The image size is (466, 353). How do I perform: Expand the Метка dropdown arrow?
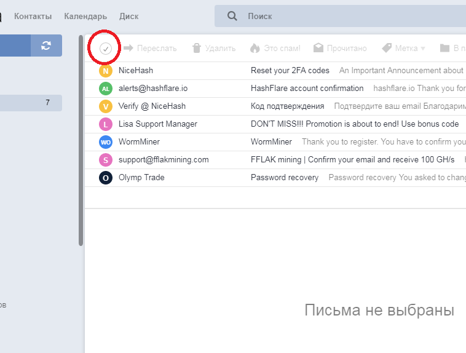tap(423, 49)
